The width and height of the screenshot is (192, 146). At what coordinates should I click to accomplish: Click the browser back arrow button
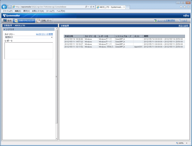[x=4, y=6]
